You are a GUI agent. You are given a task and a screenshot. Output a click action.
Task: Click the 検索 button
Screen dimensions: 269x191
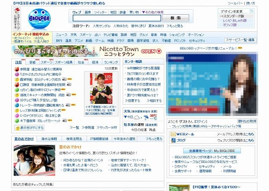(175, 18)
